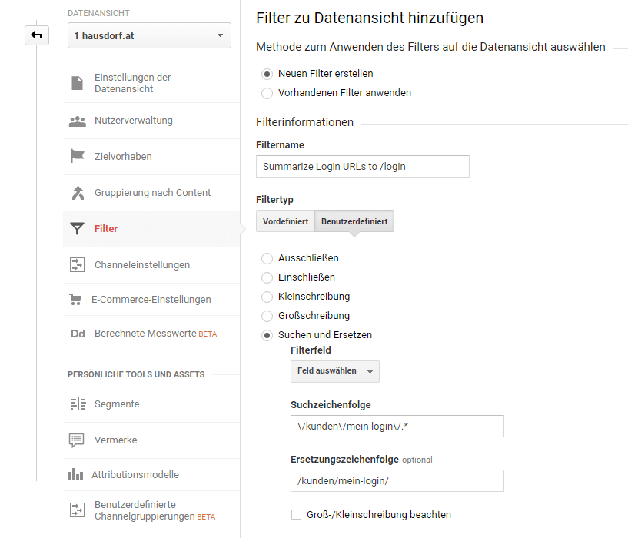
Task: Click the Vermerke speech bubble icon
Action: pos(77,440)
